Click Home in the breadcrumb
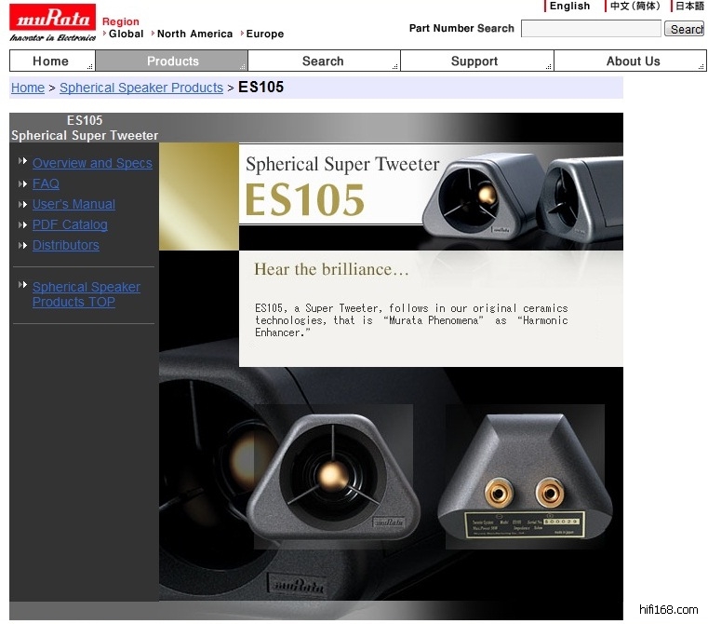 coord(28,88)
